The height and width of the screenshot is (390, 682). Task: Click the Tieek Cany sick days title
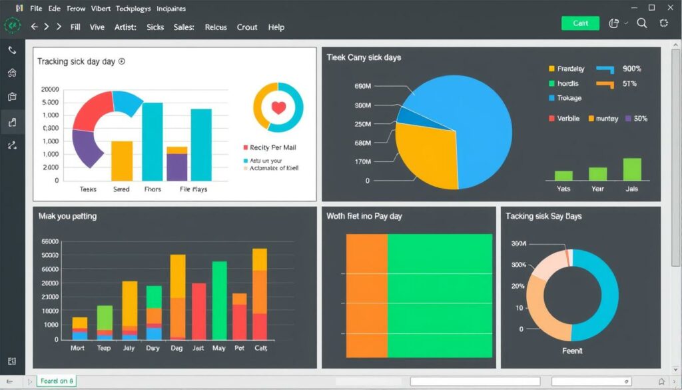(x=364, y=57)
